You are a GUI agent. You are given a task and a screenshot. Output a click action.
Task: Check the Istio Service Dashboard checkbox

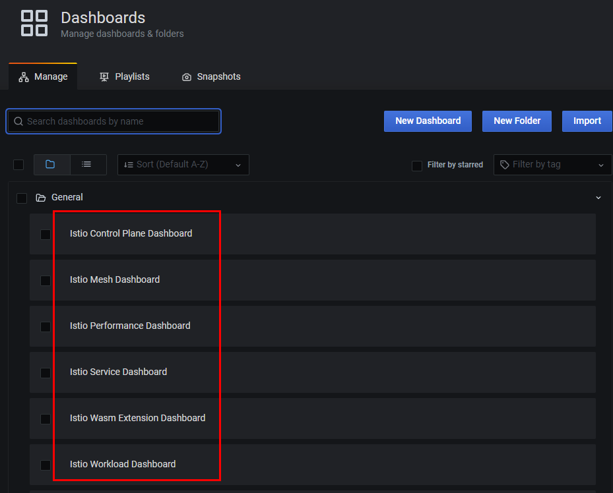(x=46, y=372)
